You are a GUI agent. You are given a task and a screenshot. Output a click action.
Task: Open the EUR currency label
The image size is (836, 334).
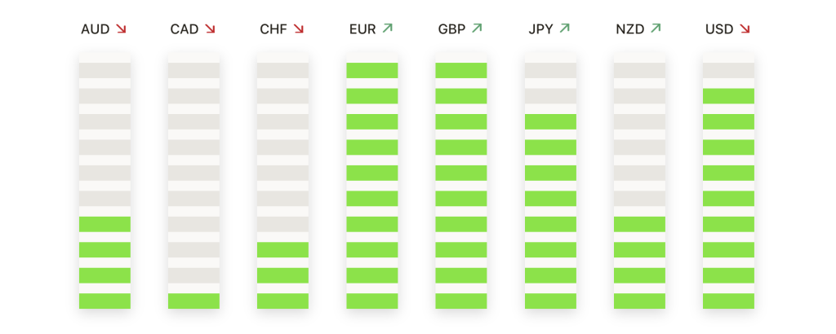[362, 29]
